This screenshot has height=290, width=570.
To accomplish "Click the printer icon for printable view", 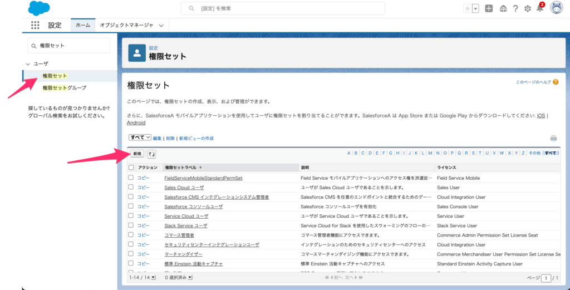I will [x=553, y=138].
